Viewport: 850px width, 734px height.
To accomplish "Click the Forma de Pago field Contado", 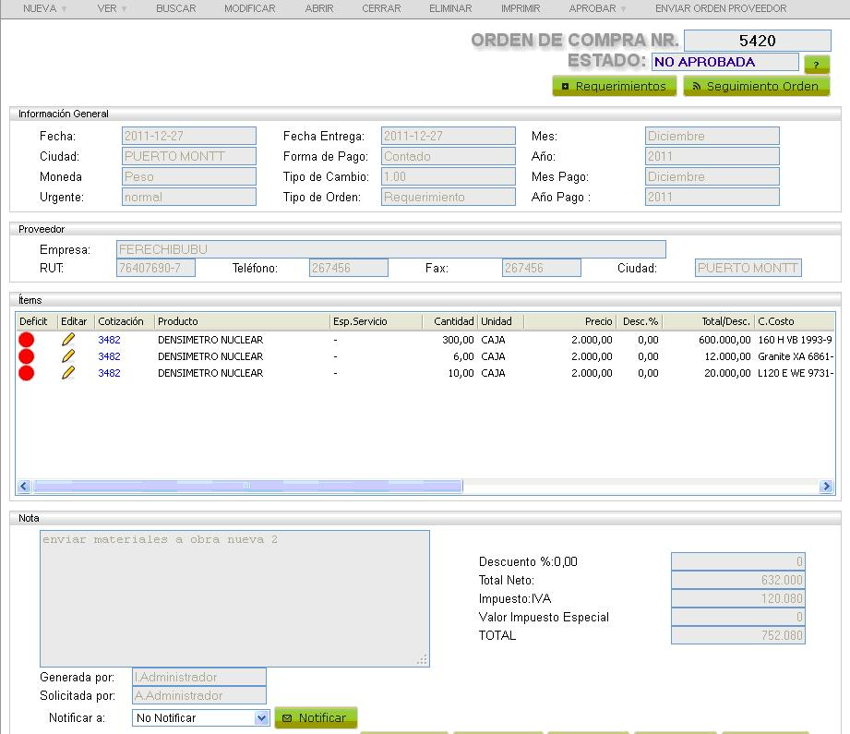I will (448, 156).
